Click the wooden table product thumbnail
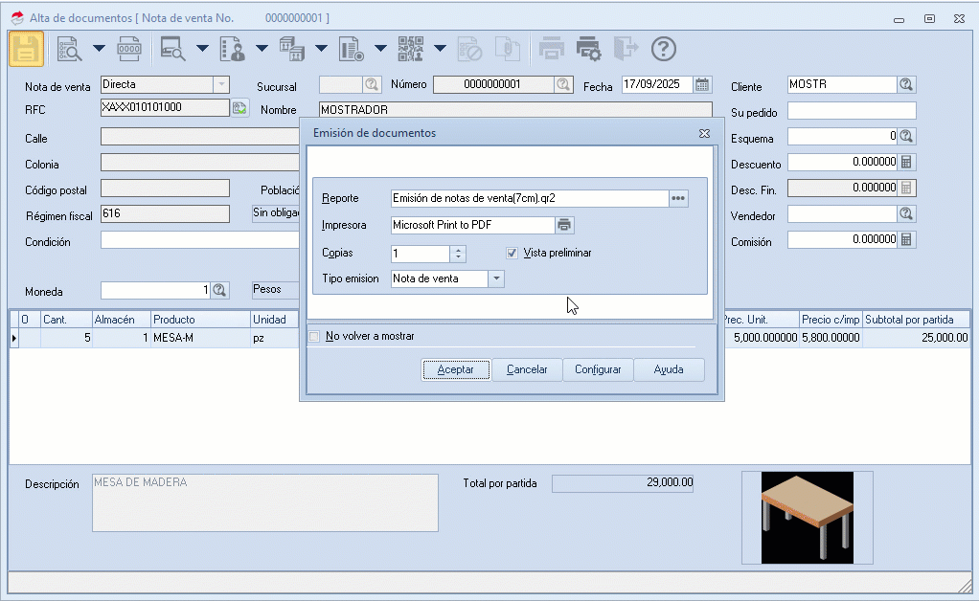Viewport: 979px width, 601px height. point(806,517)
